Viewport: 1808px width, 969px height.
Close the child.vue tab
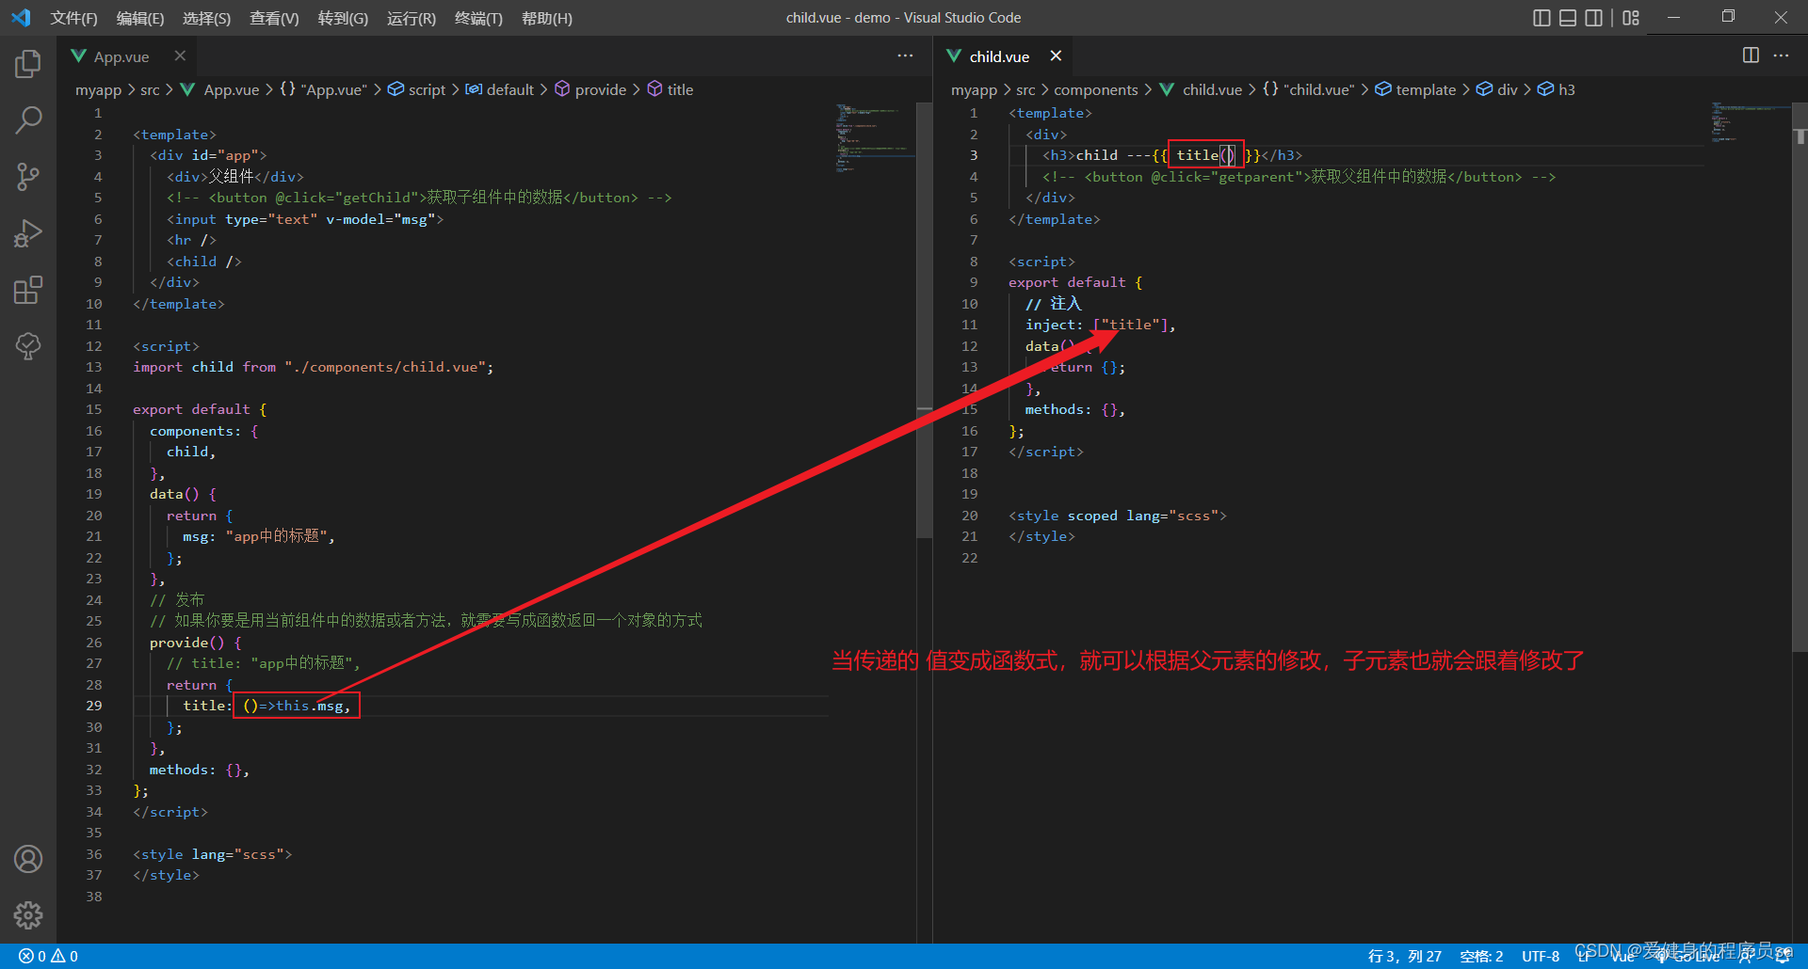tap(1056, 56)
